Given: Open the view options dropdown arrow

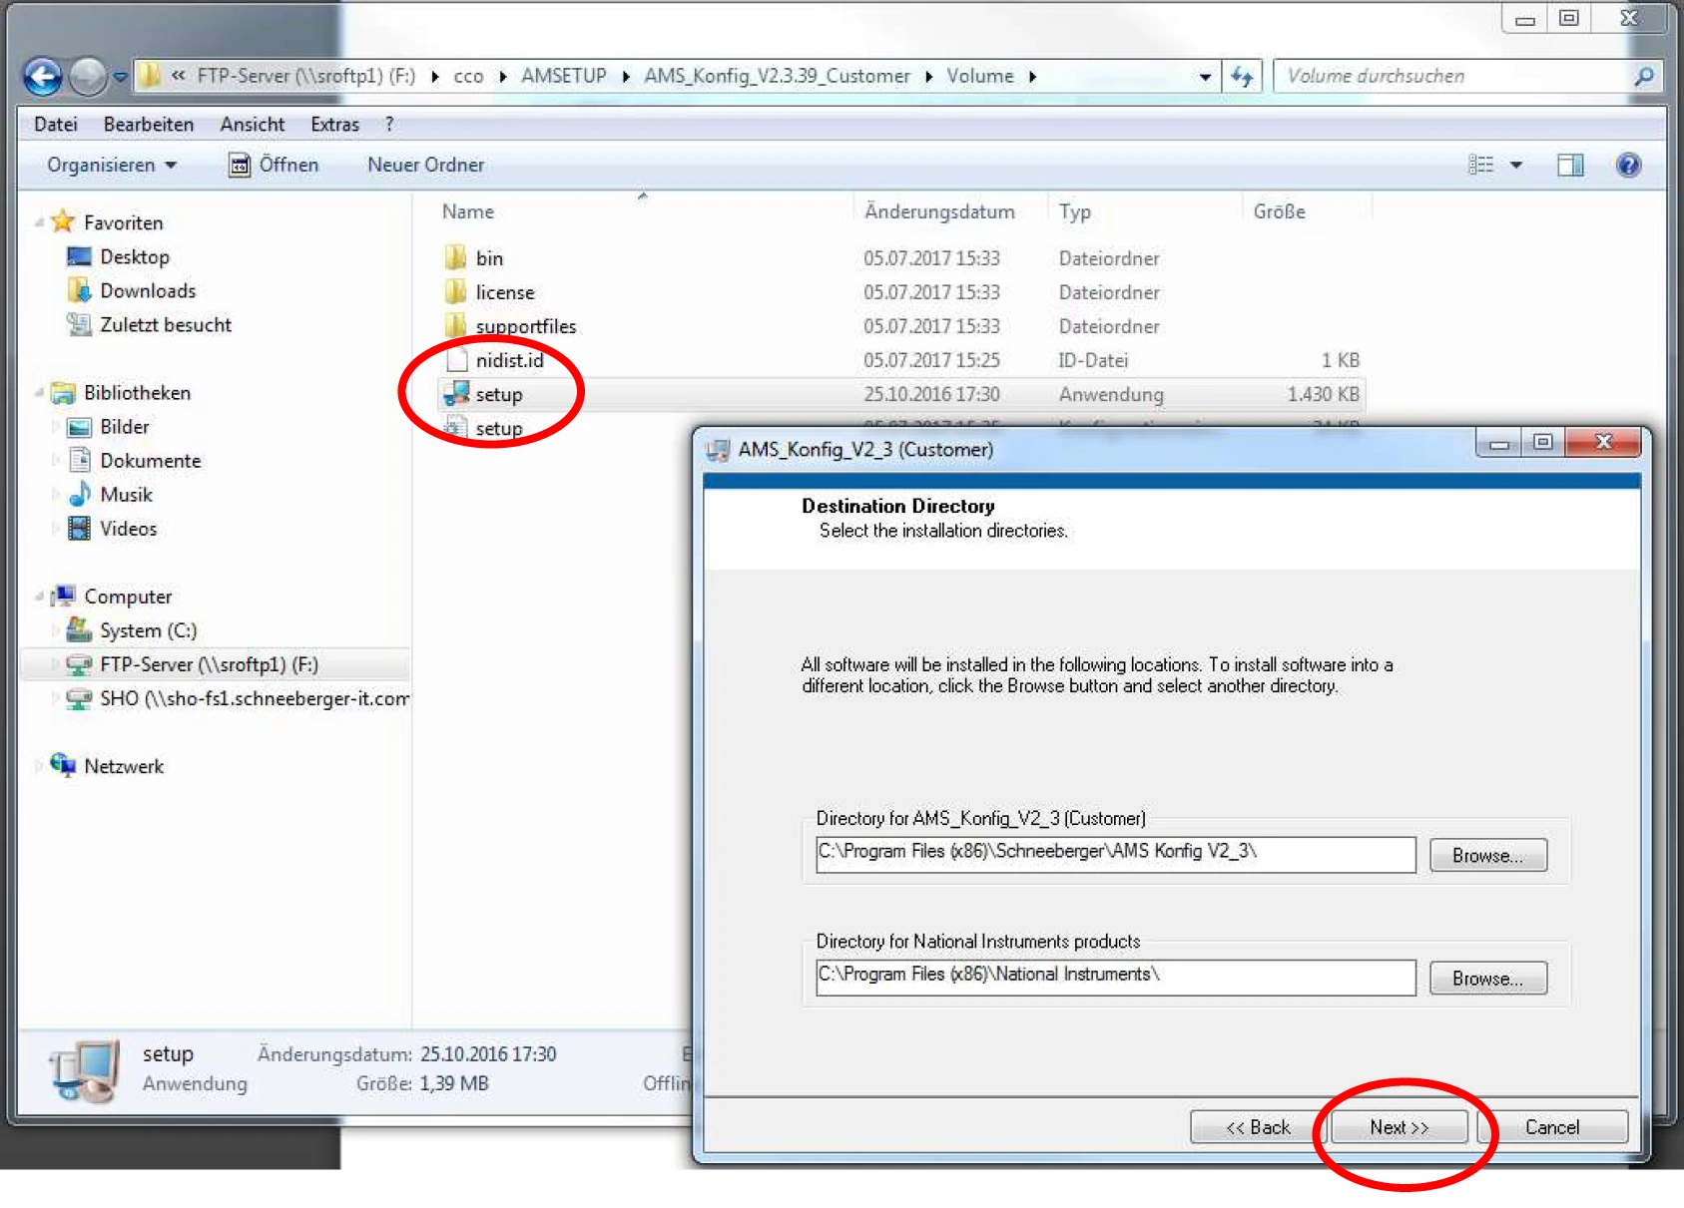Looking at the screenshot, I should click(x=1515, y=166).
